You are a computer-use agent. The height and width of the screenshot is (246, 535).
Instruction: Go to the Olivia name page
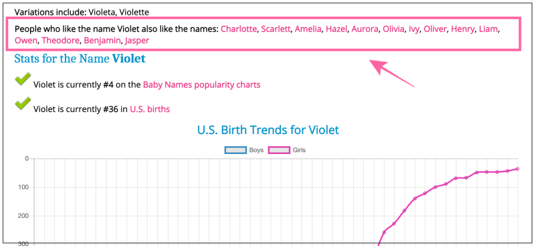pyautogui.click(x=393, y=29)
